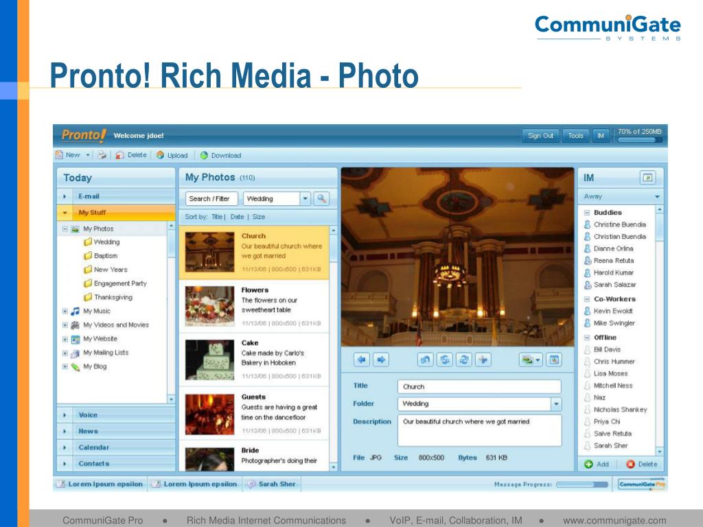Expand the E-mail section in the Today panel
The height and width of the screenshot is (527, 703).
click(116, 196)
